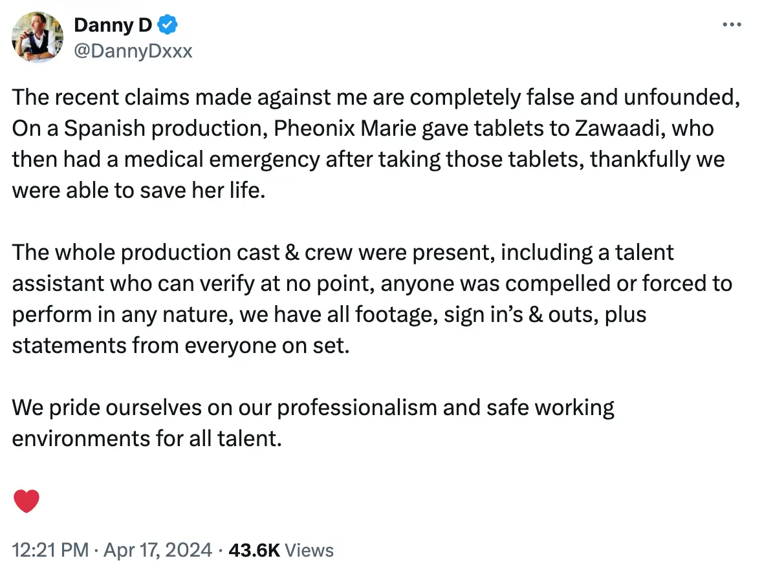Click the blue circular verification seal
This screenshot has width=762, height=578.
[167, 25]
